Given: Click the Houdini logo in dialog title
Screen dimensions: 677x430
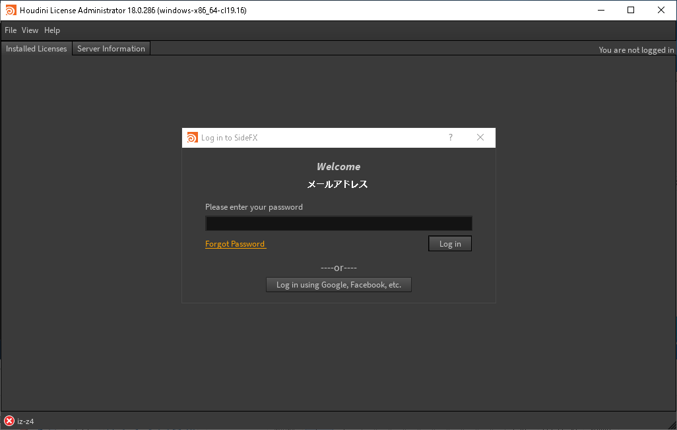Looking at the screenshot, I should 192,137.
